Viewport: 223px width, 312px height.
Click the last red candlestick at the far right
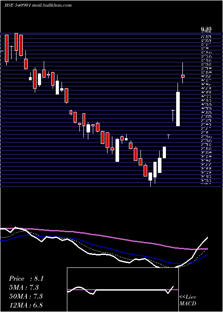click(x=183, y=76)
